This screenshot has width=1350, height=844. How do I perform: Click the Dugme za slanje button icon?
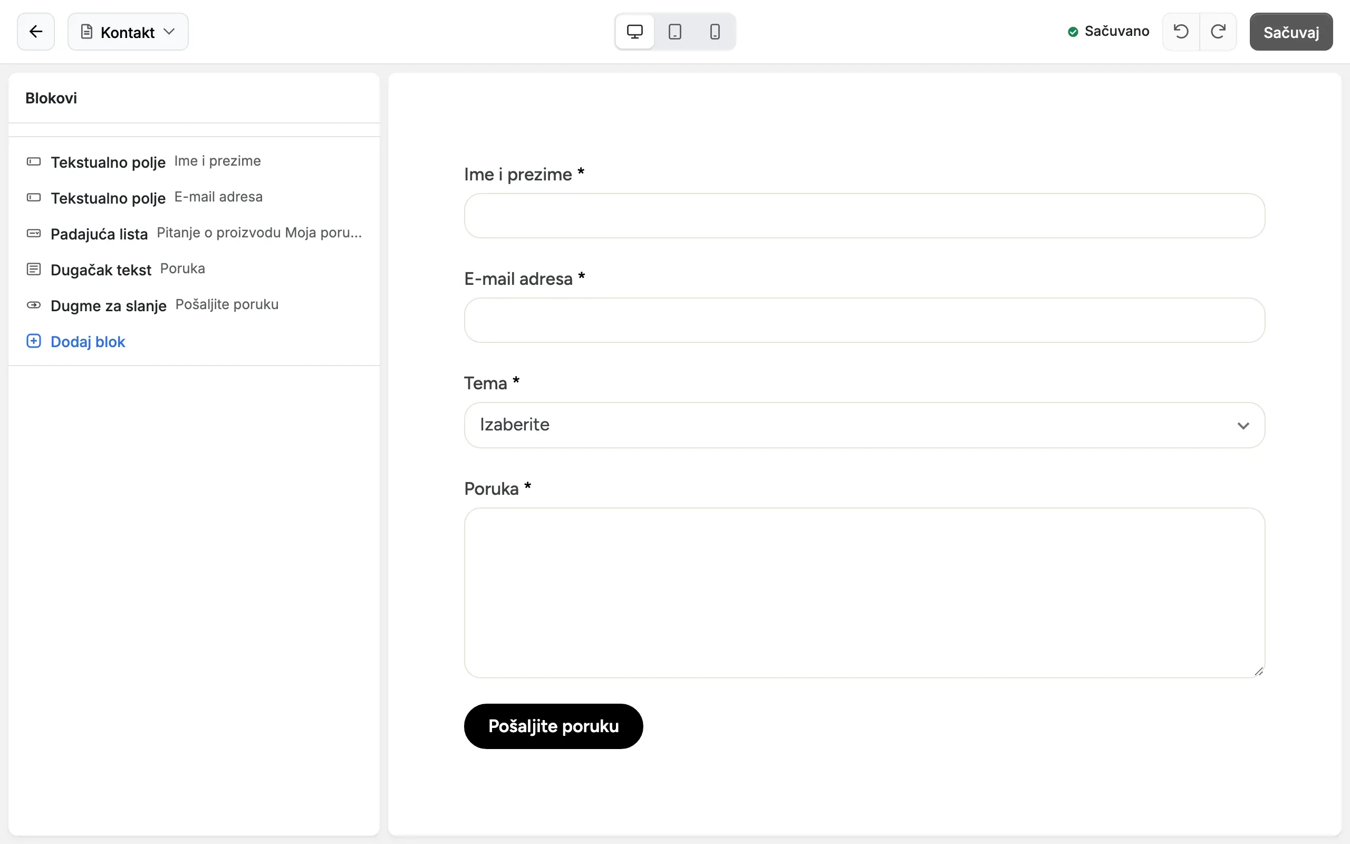click(33, 305)
